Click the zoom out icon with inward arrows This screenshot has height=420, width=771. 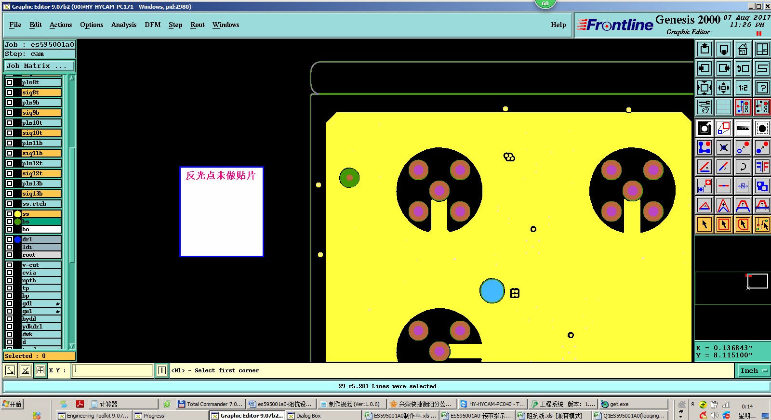coord(724,88)
